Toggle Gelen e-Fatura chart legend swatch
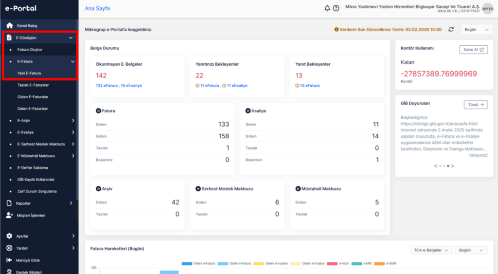This screenshot has width=498, height=274. (187, 263)
